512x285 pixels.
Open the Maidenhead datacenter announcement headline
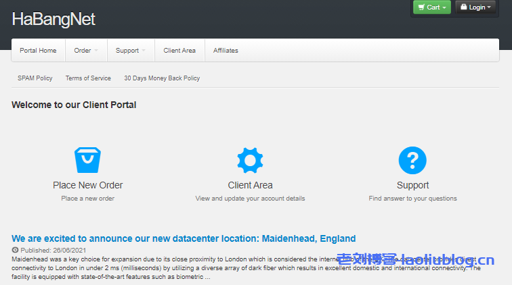[x=184, y=238]
